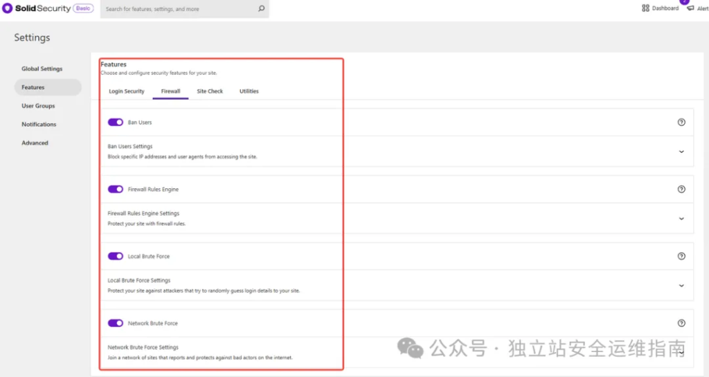Open help for Firewall Rules Engine
The height and width of the screenshot is (377, 709).
tap(681, 189)
